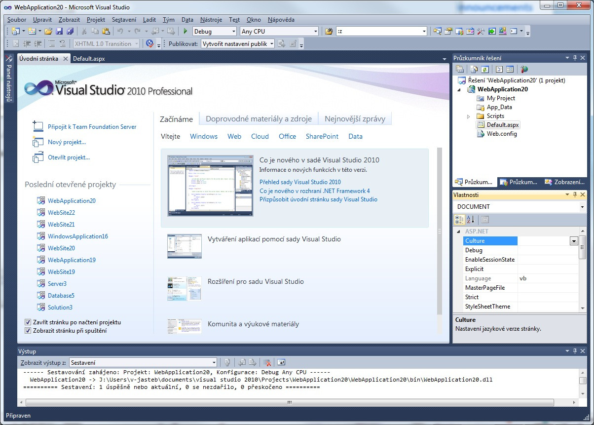Open the Soubor menu
The height and width of the screenshot is (425, 594).
(x=17, y=20)
